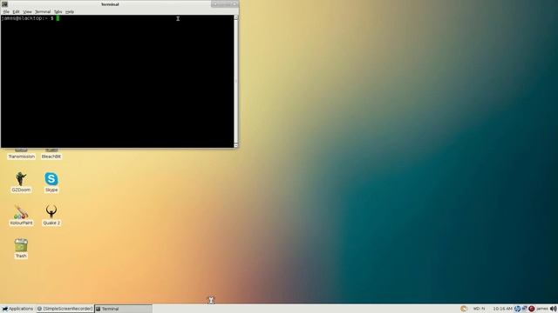The image size is (558, 313).
Task: Click the Terminal scrollbar up arrow
Action: (236, 17)
